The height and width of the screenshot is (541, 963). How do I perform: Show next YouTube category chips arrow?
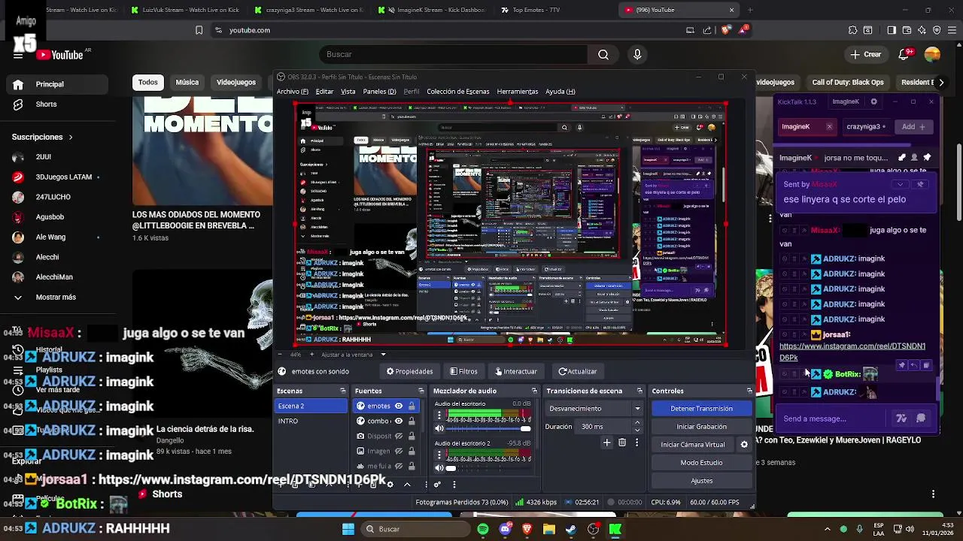[941, 82]
